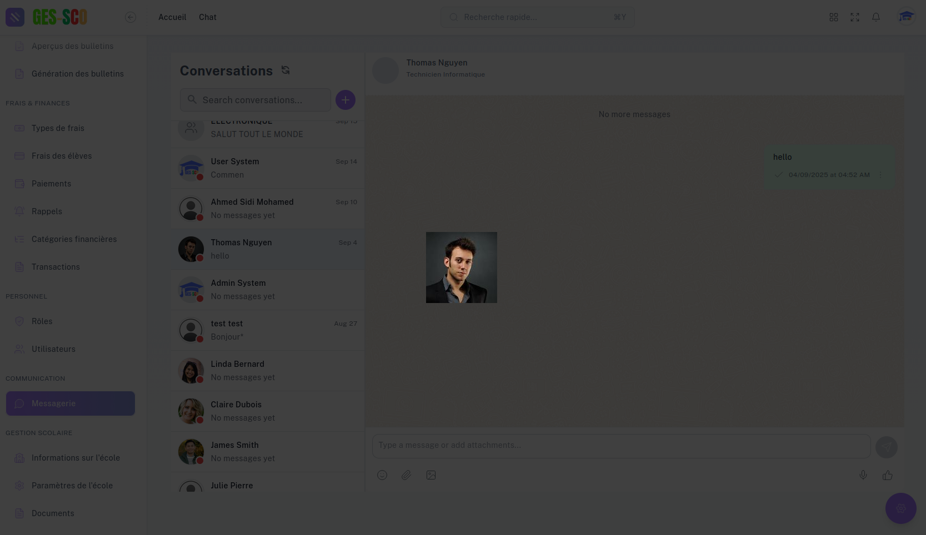The width and height of the screenshot is (926, 535).
Task: Open the user profile avatar menu
Action: [x=906, y=17]
